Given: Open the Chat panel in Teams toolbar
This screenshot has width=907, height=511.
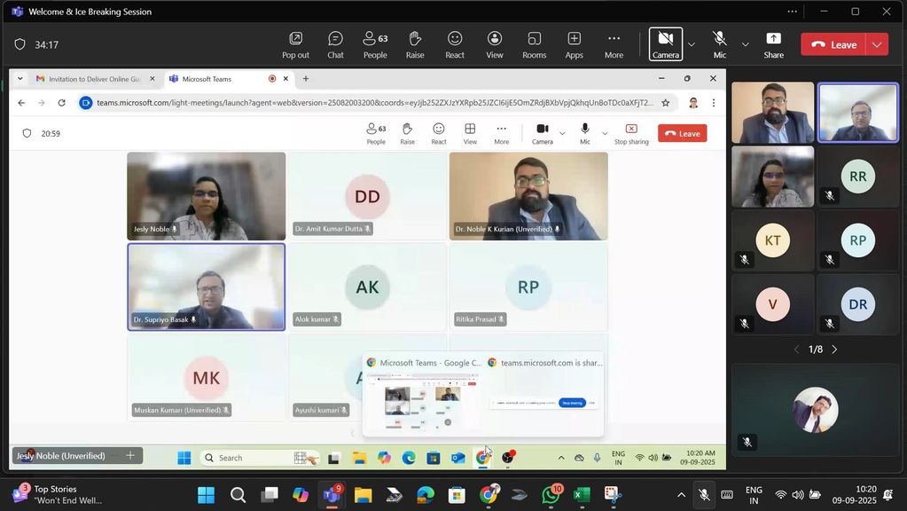Looking at the screenshot, I should [x=335, y=43].
